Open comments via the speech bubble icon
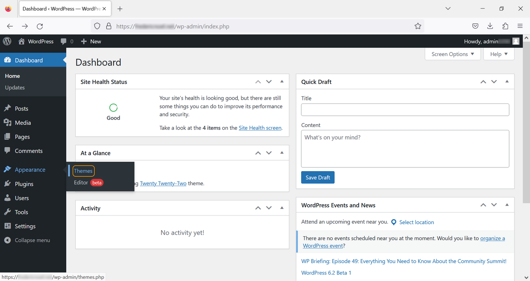This screenshot has width=530, height=281. (8, 151)
